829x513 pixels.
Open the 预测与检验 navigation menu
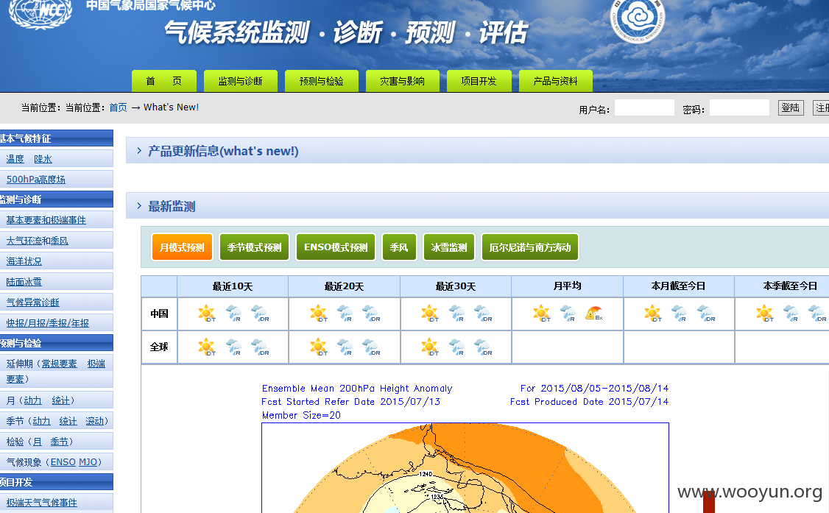click(x=322, y=81)
